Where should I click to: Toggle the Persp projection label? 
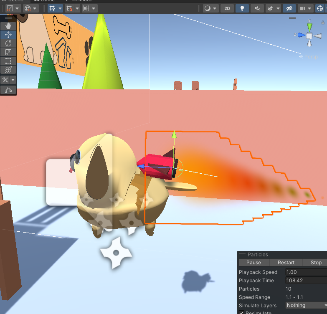coord(311,56)
